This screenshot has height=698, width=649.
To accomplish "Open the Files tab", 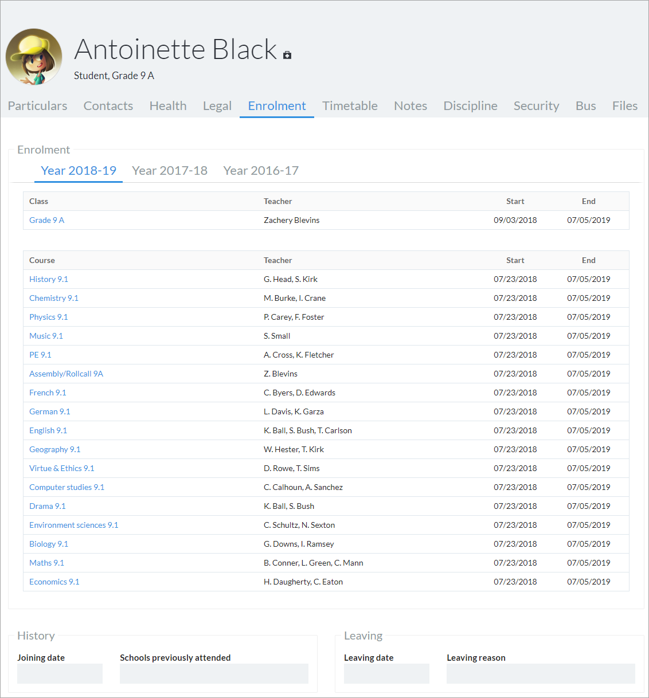I will 625,106.
